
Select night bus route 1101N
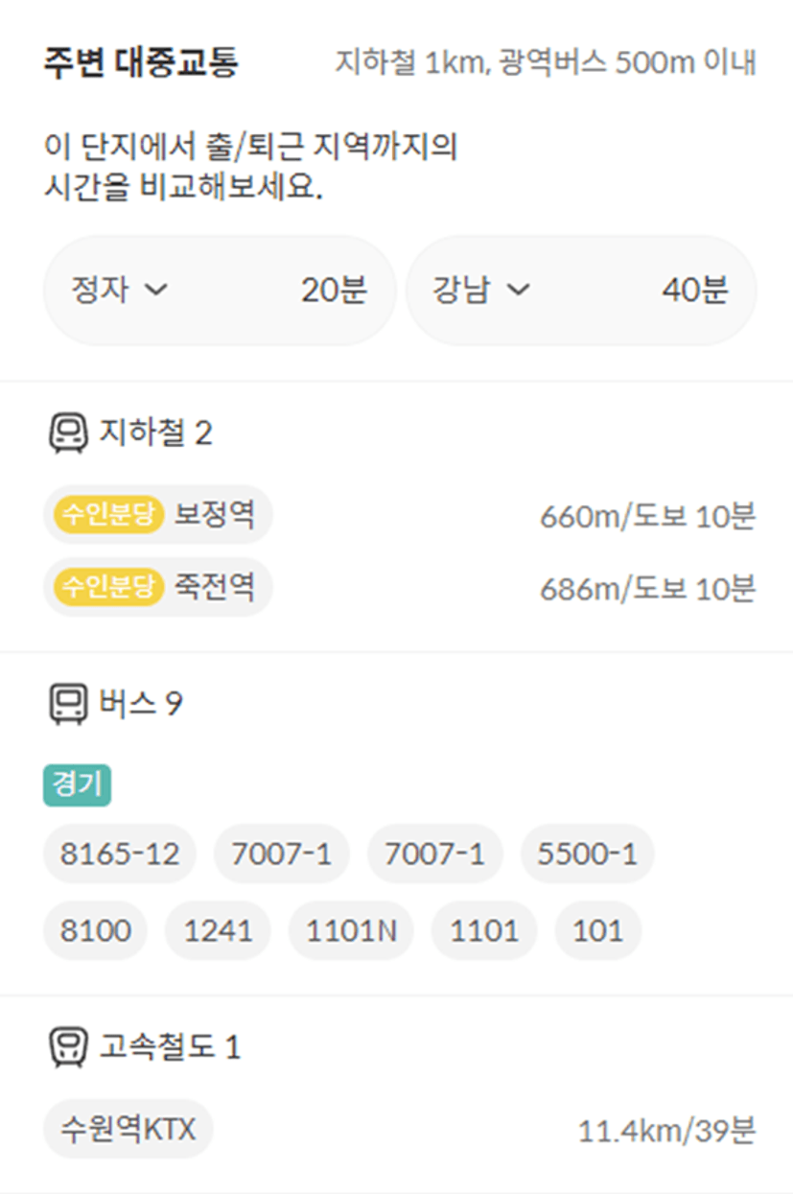coord(351,930)
